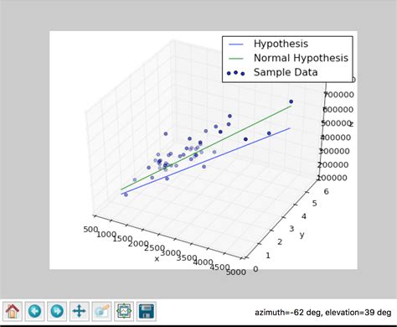
Task: Click the Sample Data dots marker in the legend
Action: pyautogui.click(x=236, y=73)
